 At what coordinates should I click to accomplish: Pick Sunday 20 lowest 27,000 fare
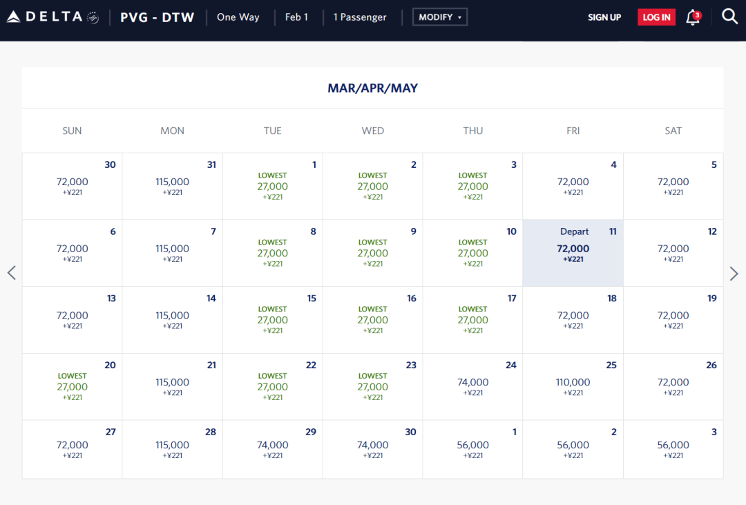click(72, 387)
